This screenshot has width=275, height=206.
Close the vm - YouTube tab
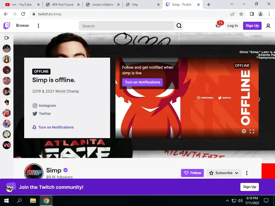pyautogui.click(x=38, y=5)
